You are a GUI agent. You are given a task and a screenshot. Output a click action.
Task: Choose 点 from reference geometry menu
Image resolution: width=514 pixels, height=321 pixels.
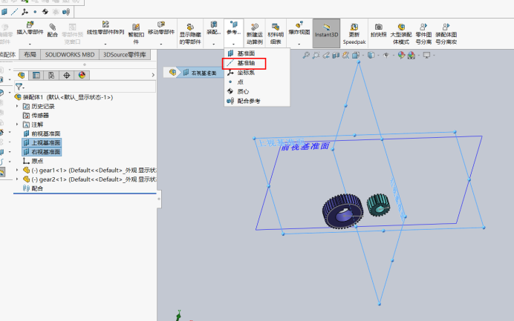(x=257, y=82)
